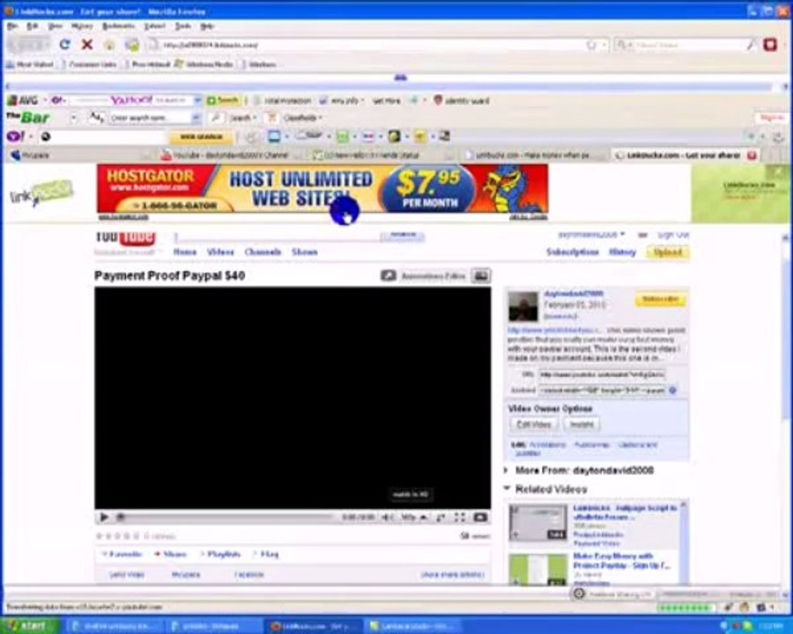Image resolution: width=793 pixels, height=634 pixels.
Task: Click the yellow Upload button
Action: 668,252
